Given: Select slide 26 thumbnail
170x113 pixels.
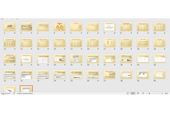Looking at the screenshot, I should click(x=93, y=58).
